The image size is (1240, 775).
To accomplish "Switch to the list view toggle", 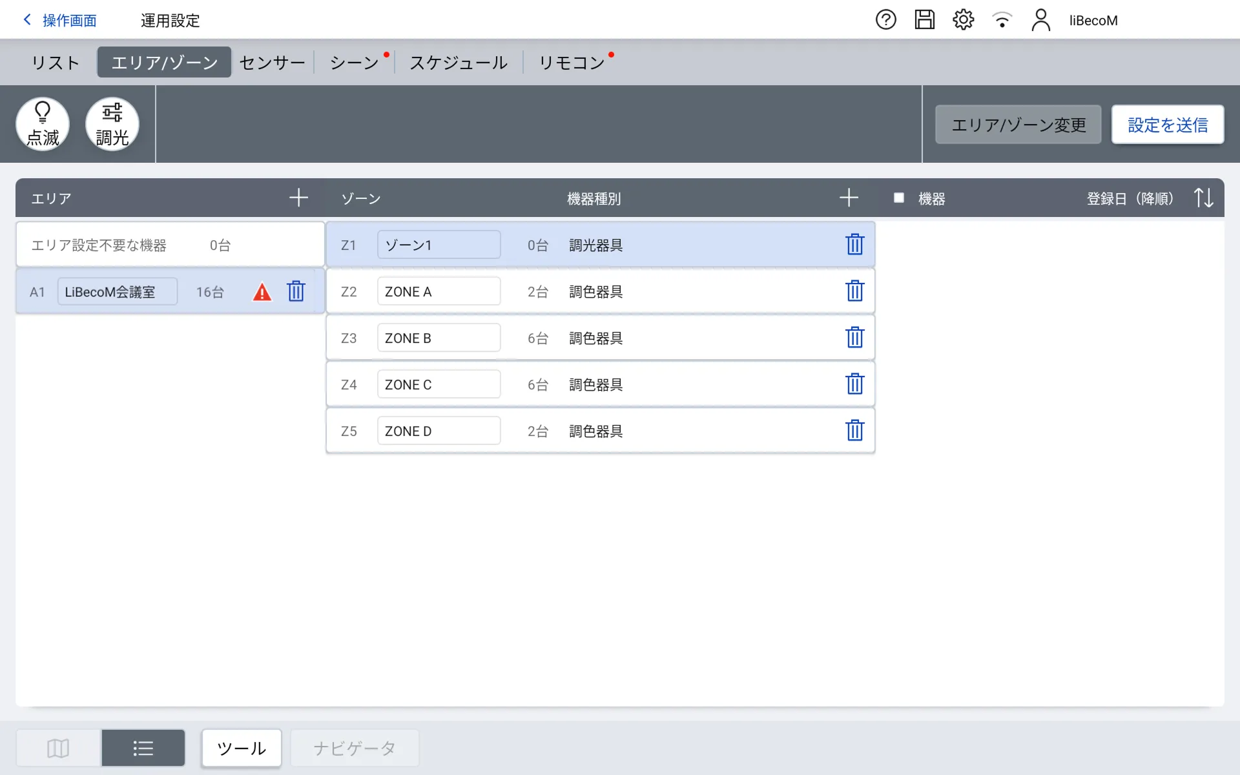I will (143, 748).
